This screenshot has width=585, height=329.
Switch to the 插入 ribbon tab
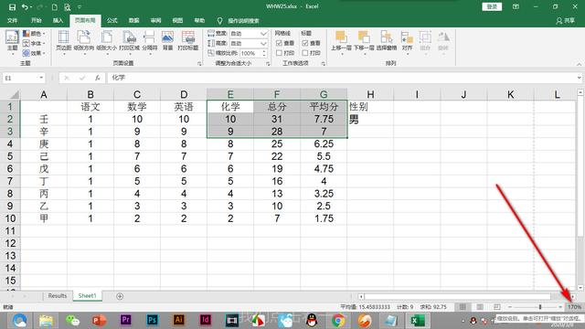click(58, 20)
